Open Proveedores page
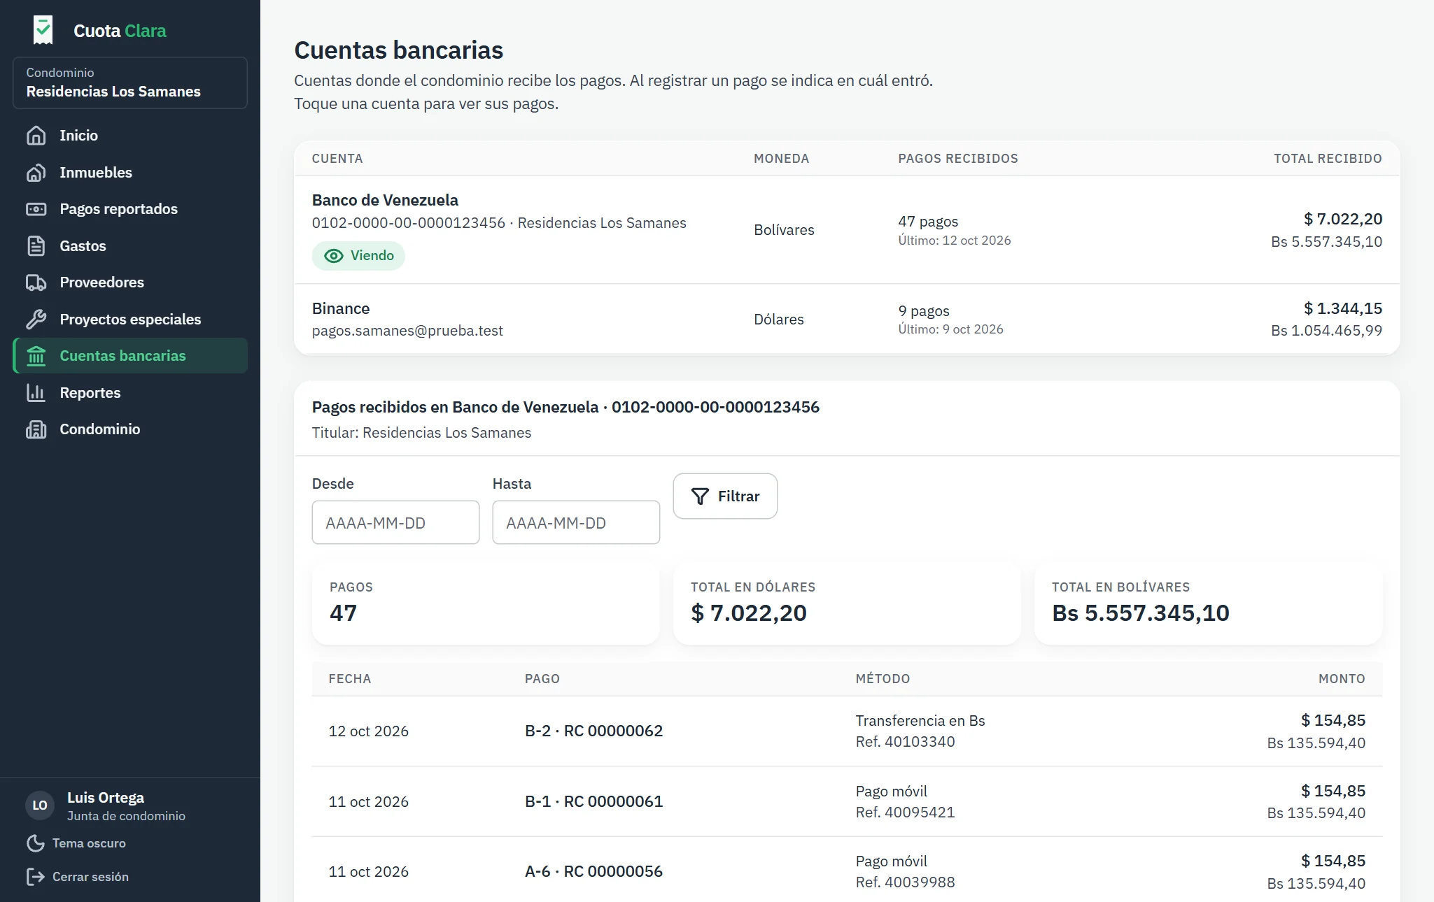The width and height of the screenshot is (1434, 902). [x=130, y=282]
